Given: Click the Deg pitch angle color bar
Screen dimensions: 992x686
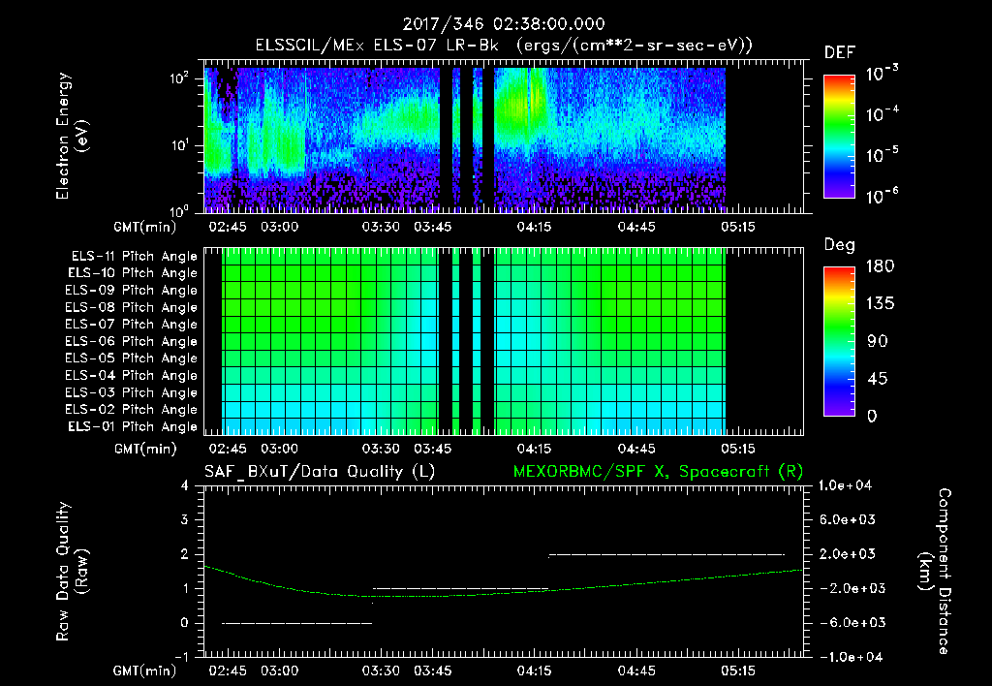Looking at the screenshot, I should click(839, 341).
